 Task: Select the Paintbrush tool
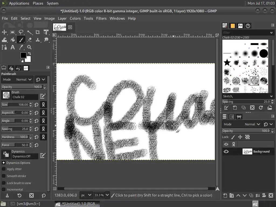tap(21, 40)
